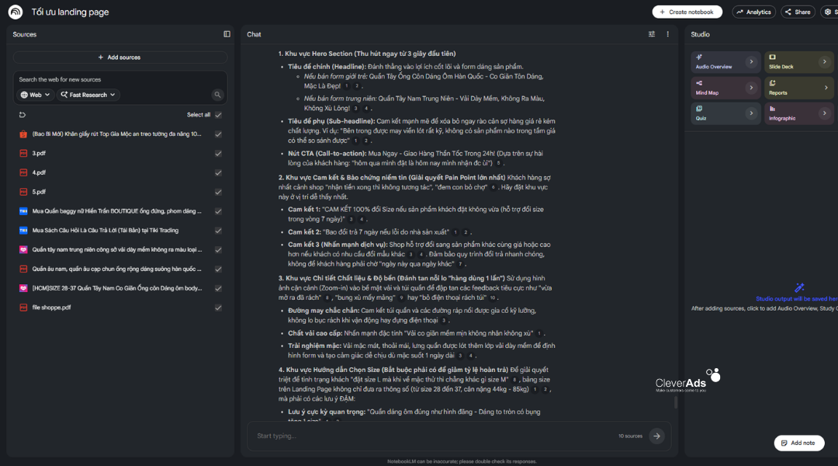Uncheck Mua Quần baggy nữ source checkbox
Screen dimensions: 838x466
218,211
